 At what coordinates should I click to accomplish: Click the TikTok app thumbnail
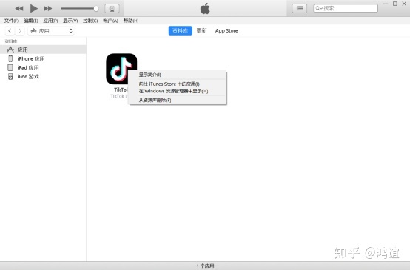[x=121, y=69]
